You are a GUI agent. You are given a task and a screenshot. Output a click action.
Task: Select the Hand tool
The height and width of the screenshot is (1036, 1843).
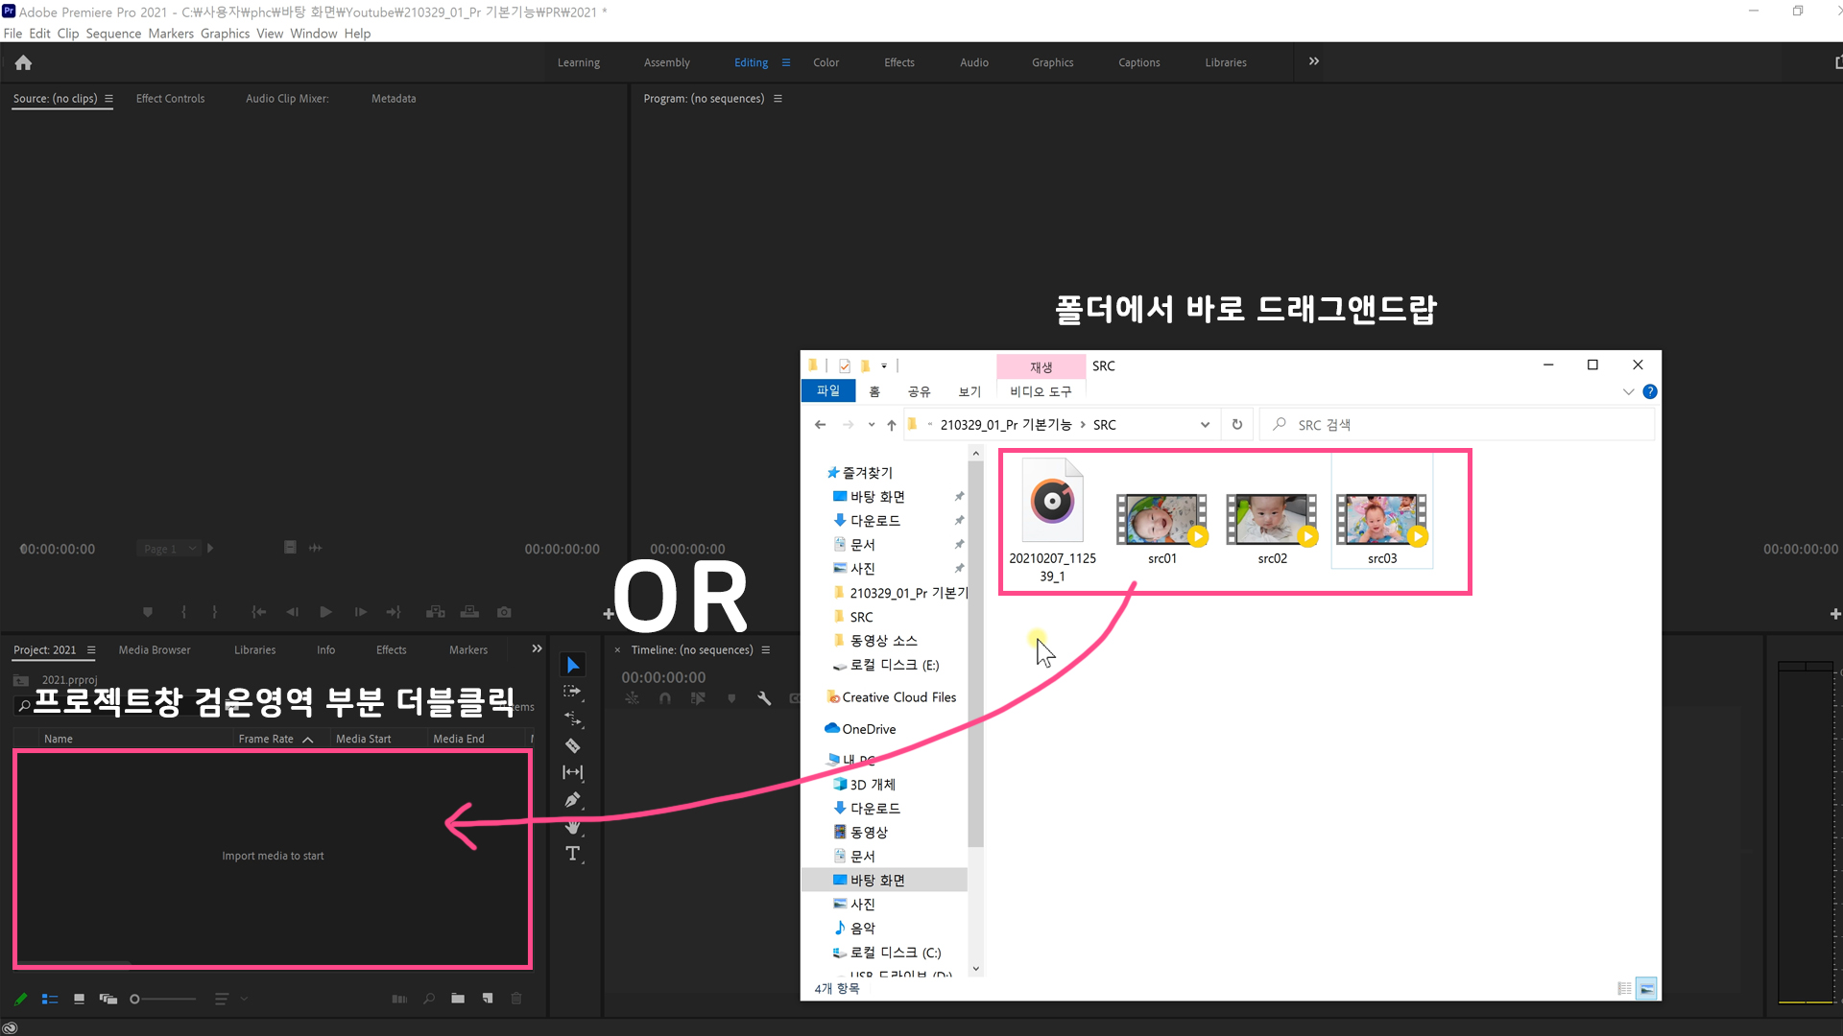(573, 826)
